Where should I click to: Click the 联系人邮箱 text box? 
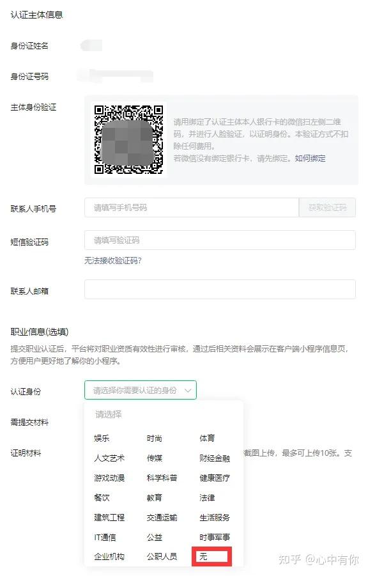(x=220, y=290)
